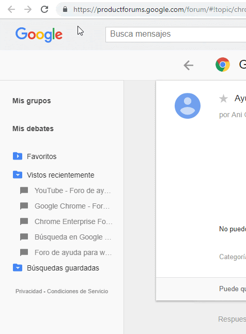This screenshot has width=246, height=334.
Task: Open YouTube - Foro de ayuda entry
Action: coord(73,190)
